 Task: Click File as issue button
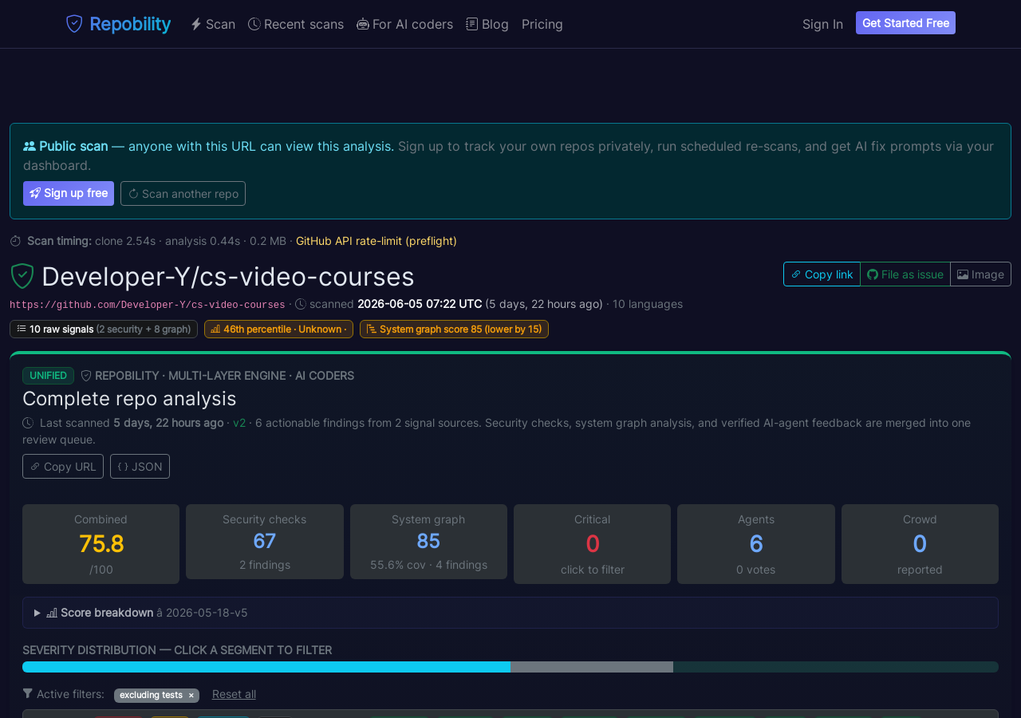tap(905, 274)
